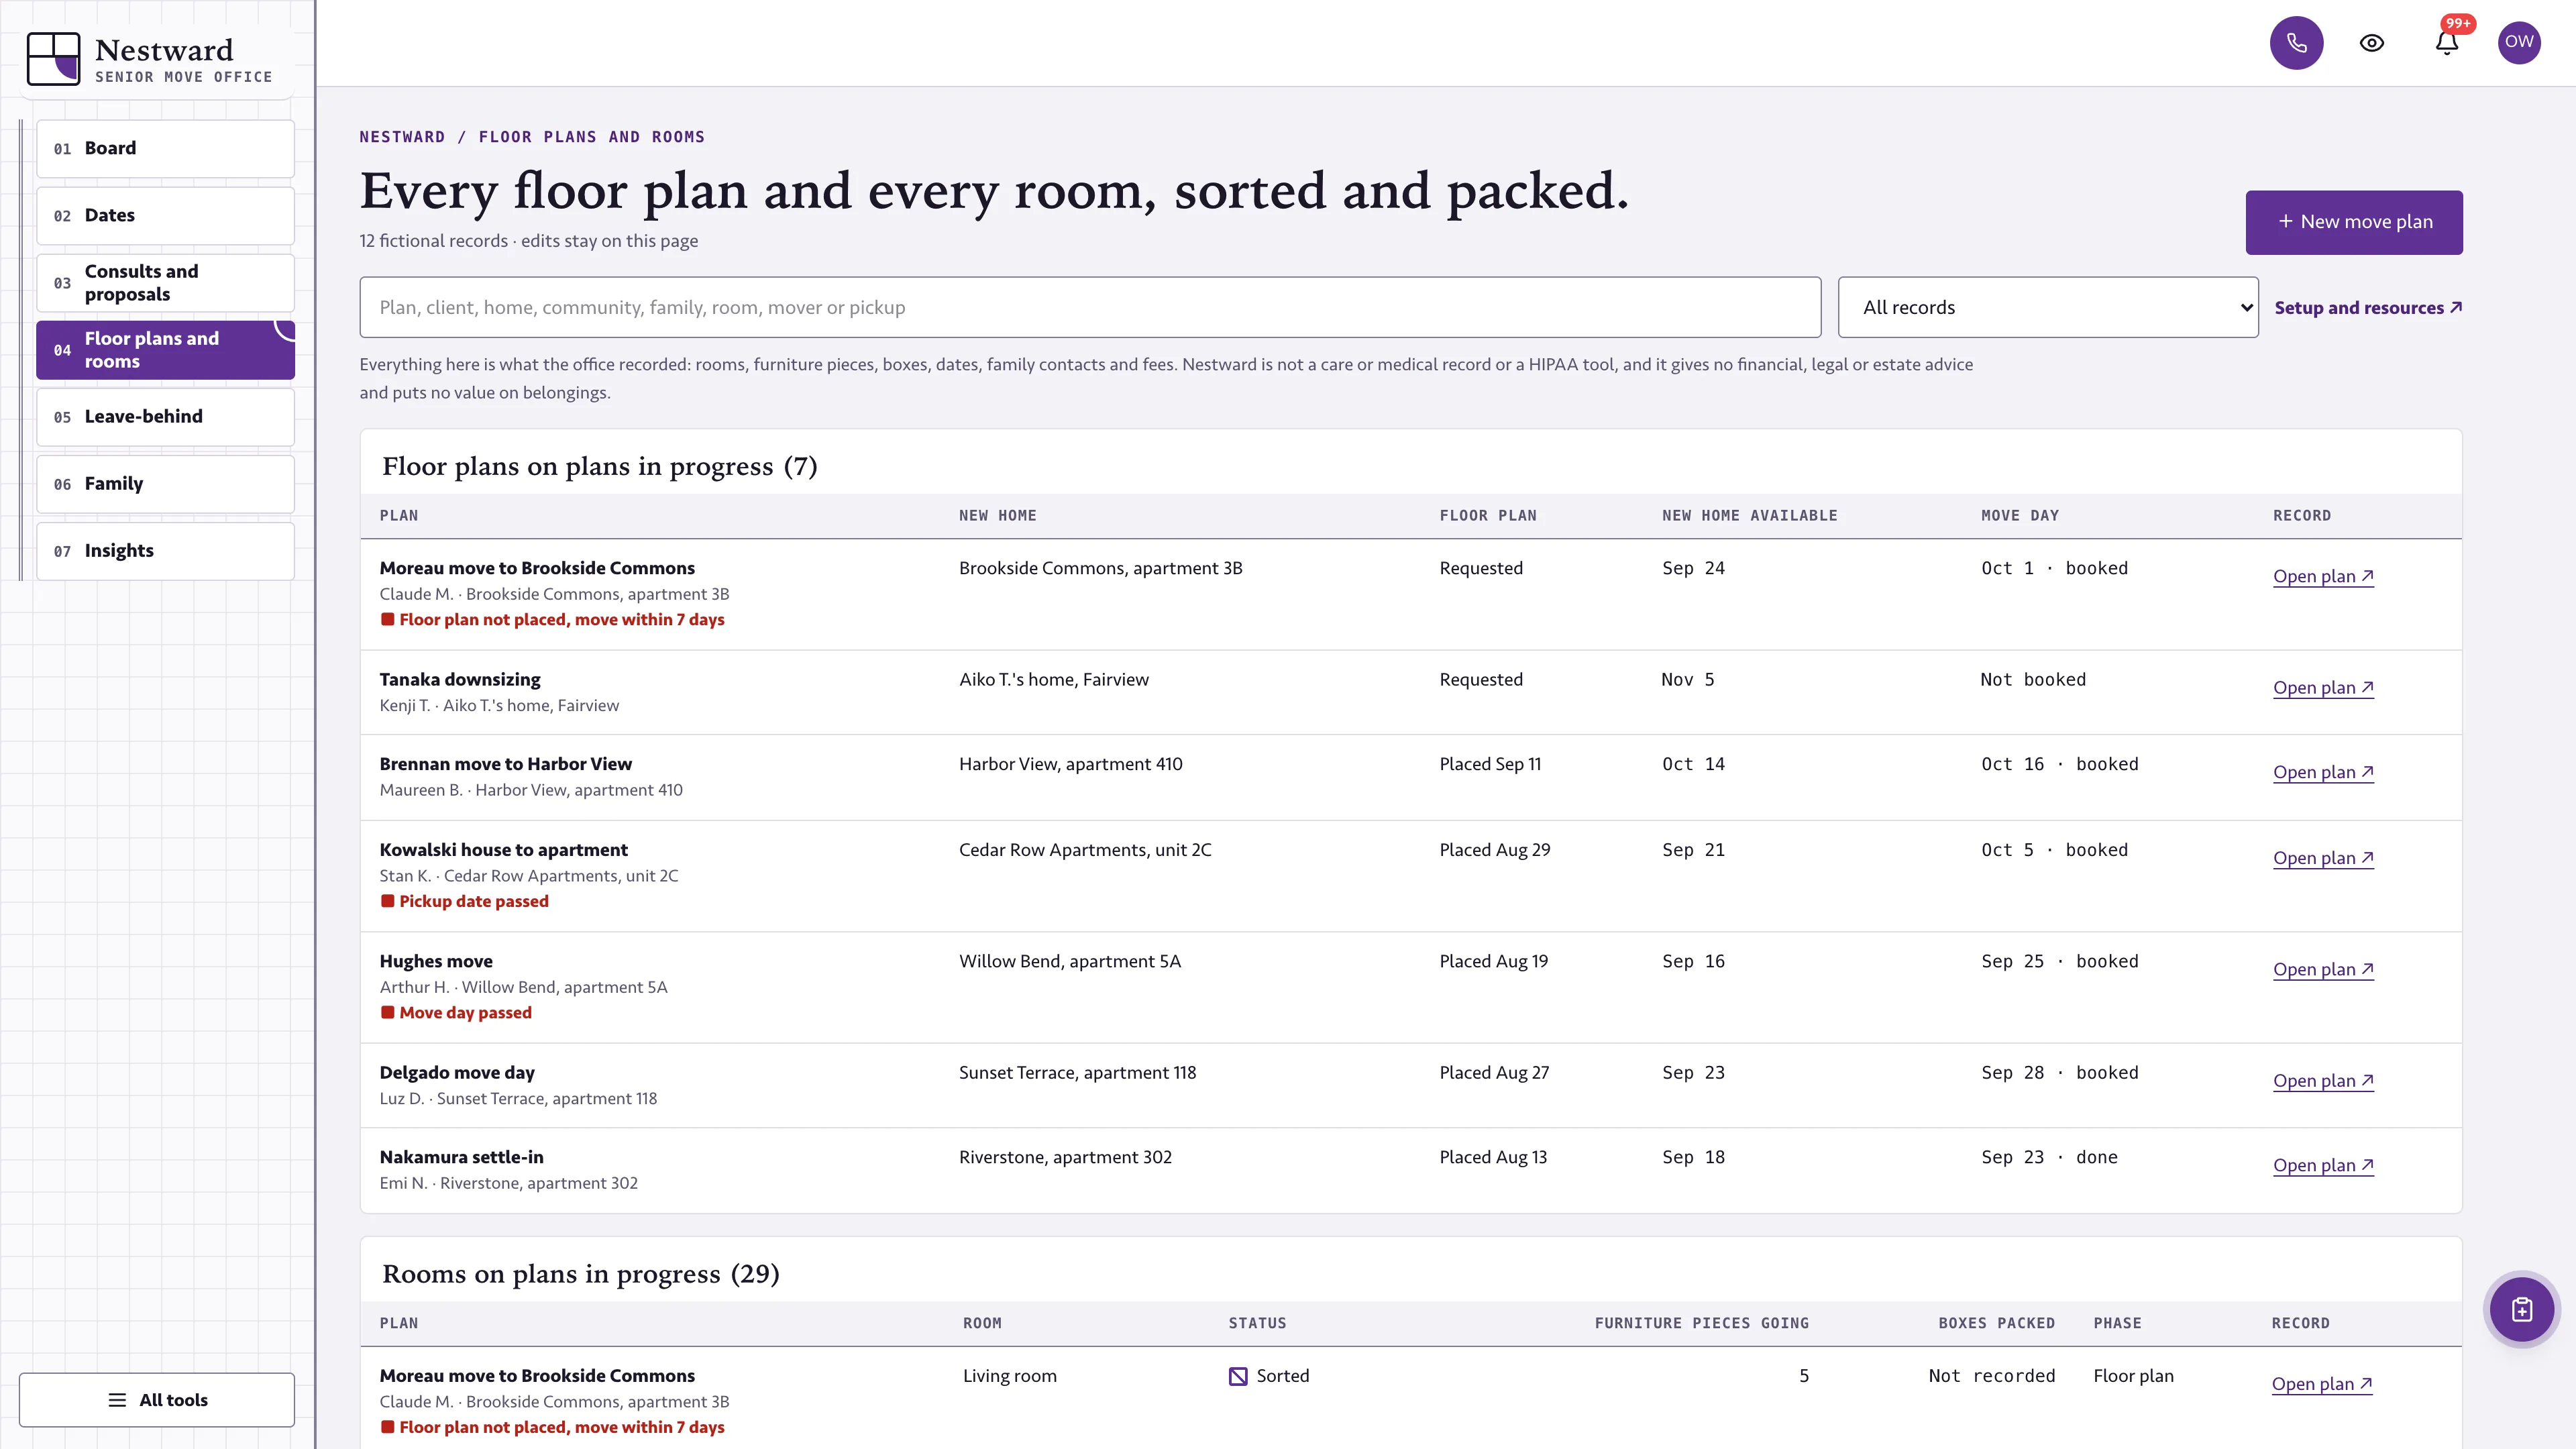2576x1449 pixels.
Task: Open the Dates section
Action: point(166,215)
